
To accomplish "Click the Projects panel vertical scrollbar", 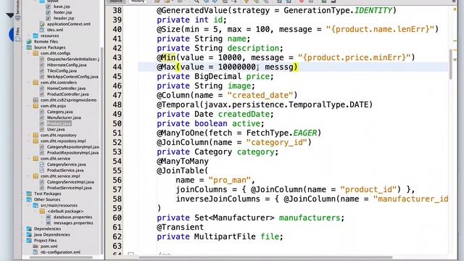I will point(101,151).
